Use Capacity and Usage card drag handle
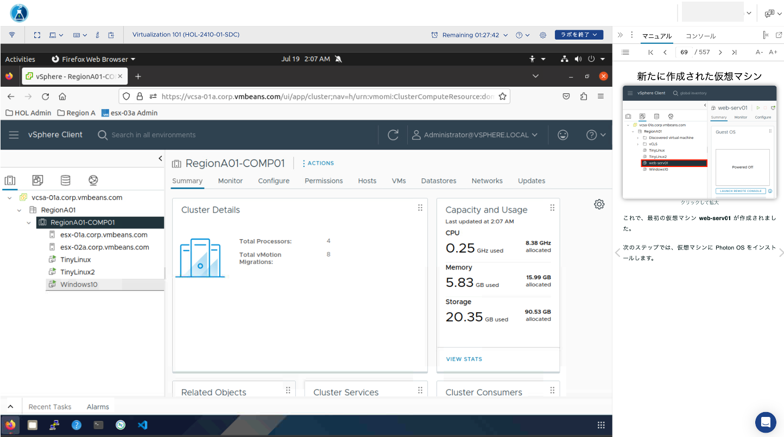784x437 pixels. (552, 208)
